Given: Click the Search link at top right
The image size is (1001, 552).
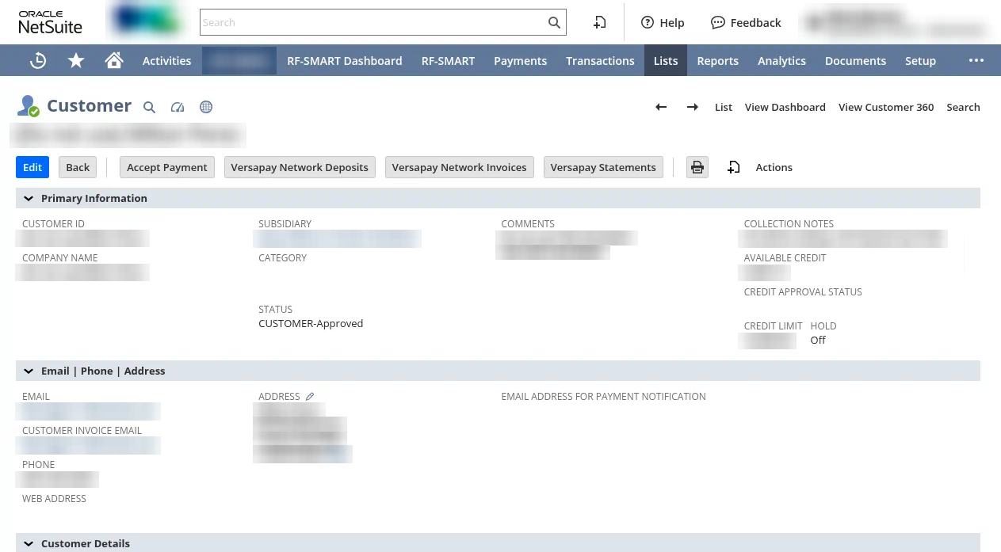Looking at the screenshot, I should (963, 107).
